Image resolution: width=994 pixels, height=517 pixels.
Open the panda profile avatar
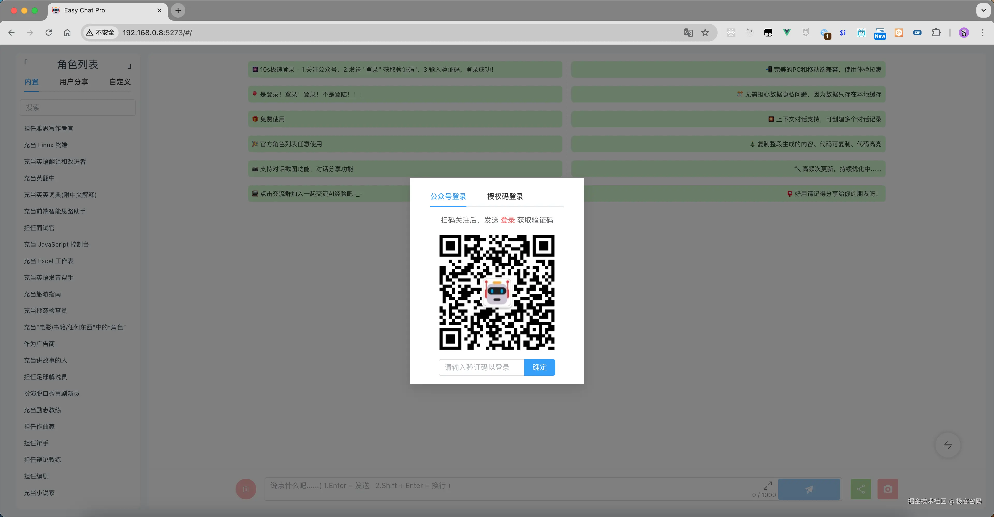click(964, 33)
